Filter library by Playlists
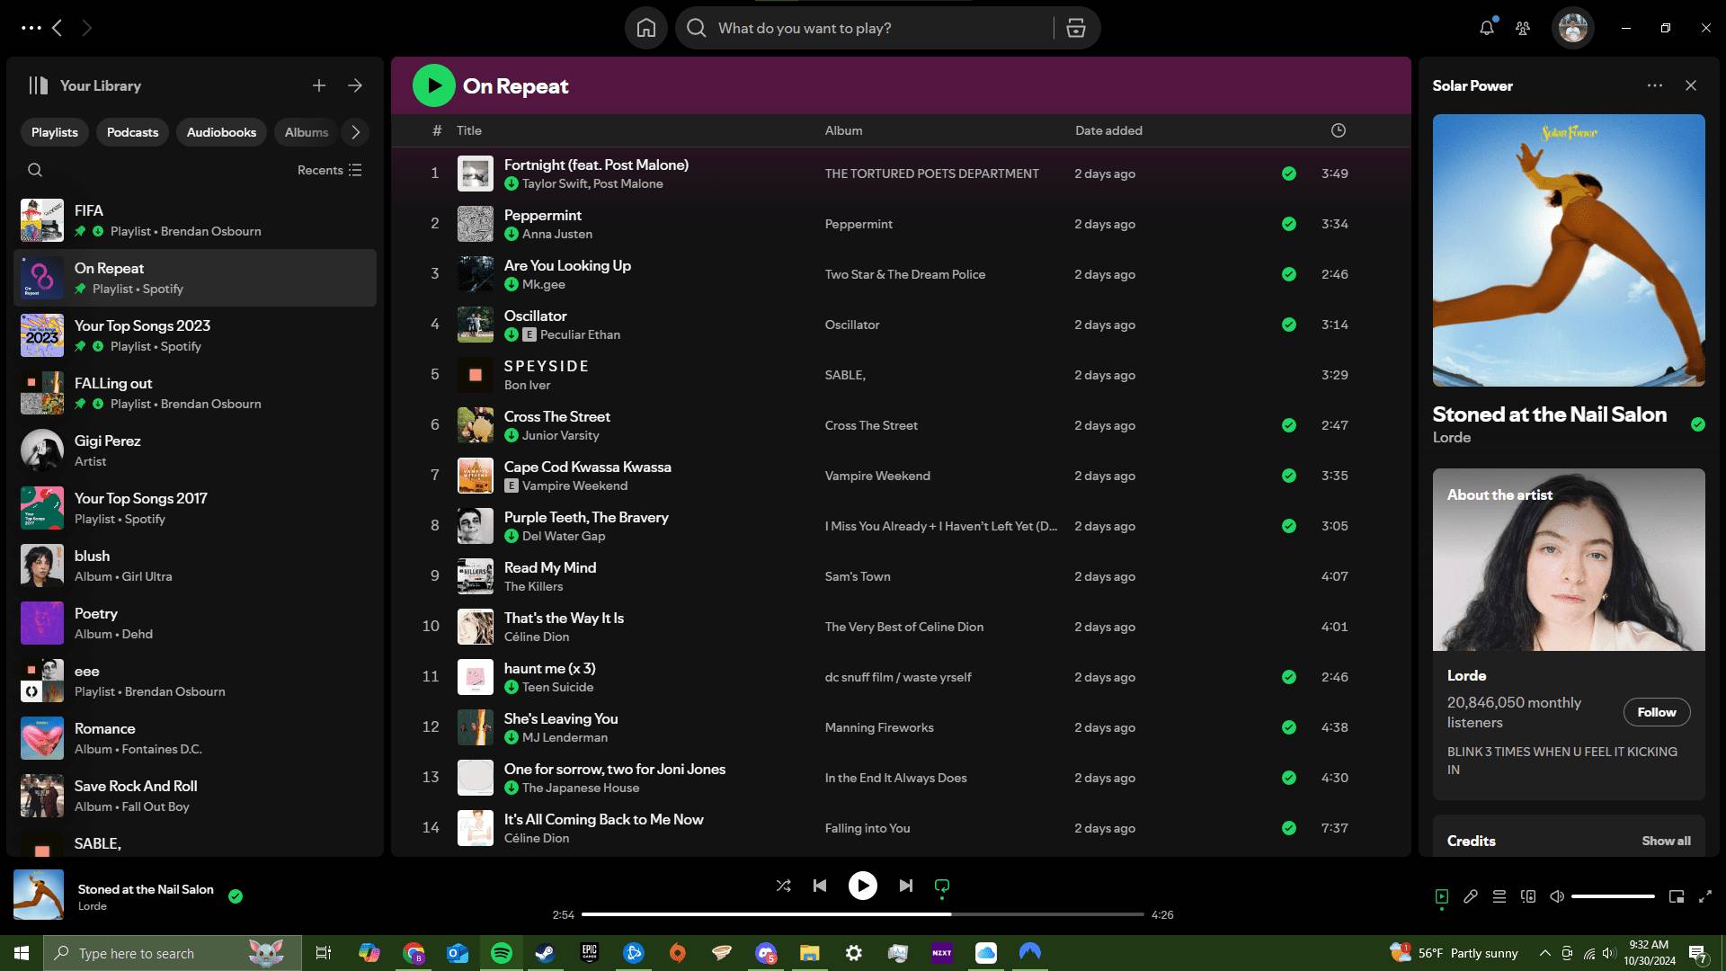1726x971 pixels. point(55,132)
